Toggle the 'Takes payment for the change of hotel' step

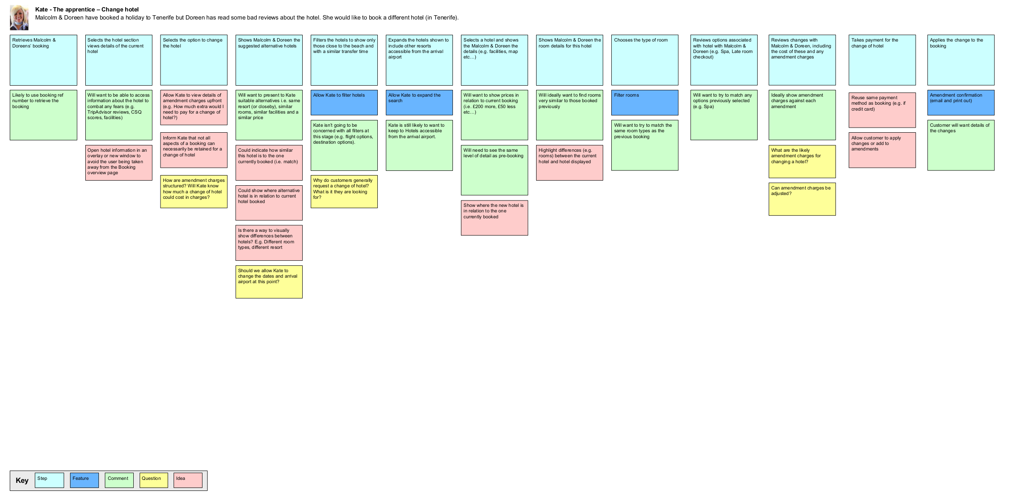[x=882, y=60]
